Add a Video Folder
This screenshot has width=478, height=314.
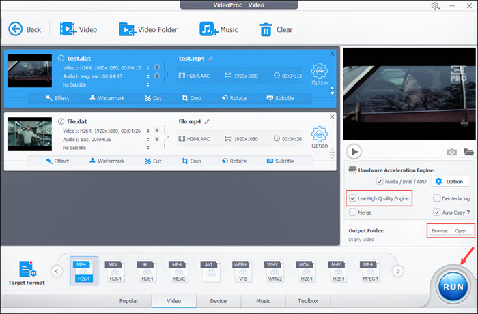pos(148,29)
